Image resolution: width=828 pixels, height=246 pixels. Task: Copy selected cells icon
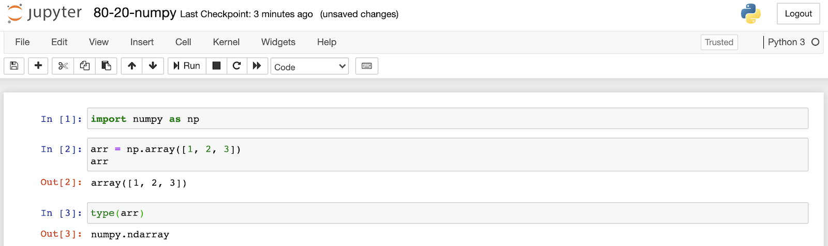[85, 66]
